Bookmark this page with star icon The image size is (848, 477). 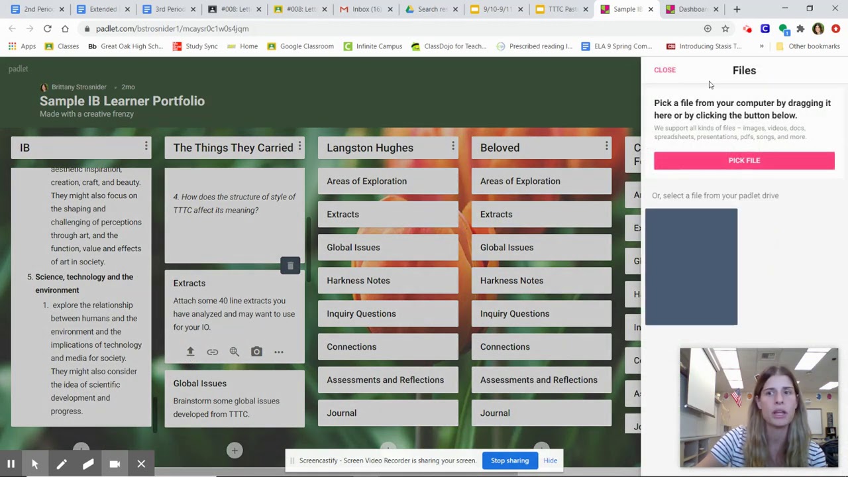(x=725, y=28)
